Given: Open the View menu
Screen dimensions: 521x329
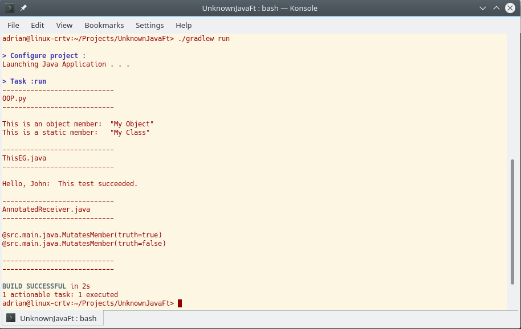Looking at the screenshot, I should (64, 25).
